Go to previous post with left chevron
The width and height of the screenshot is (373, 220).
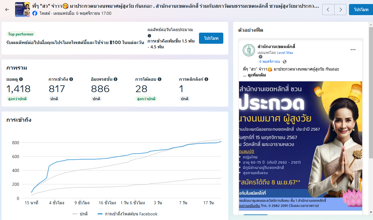328,10
